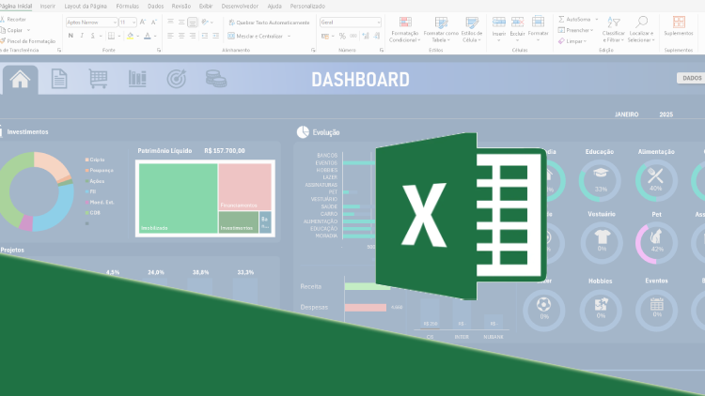Open the font size 11 dropdown
The image size is (705, 396).
133,22
